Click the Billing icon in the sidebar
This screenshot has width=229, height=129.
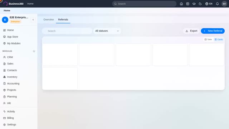(x=4, y=118)
